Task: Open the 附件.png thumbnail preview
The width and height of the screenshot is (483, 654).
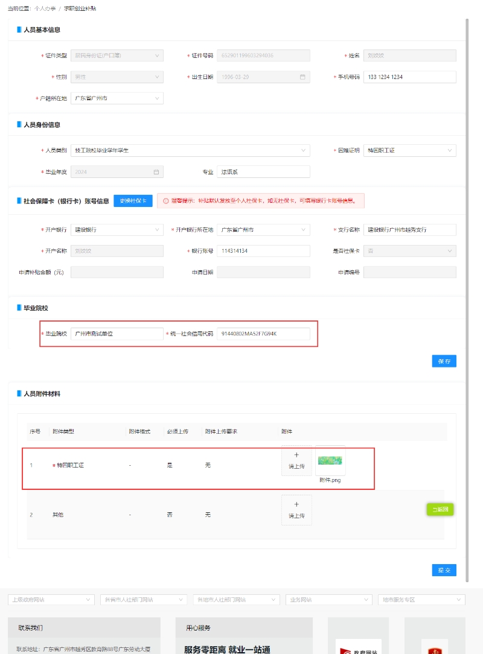Action: [330, 461]
